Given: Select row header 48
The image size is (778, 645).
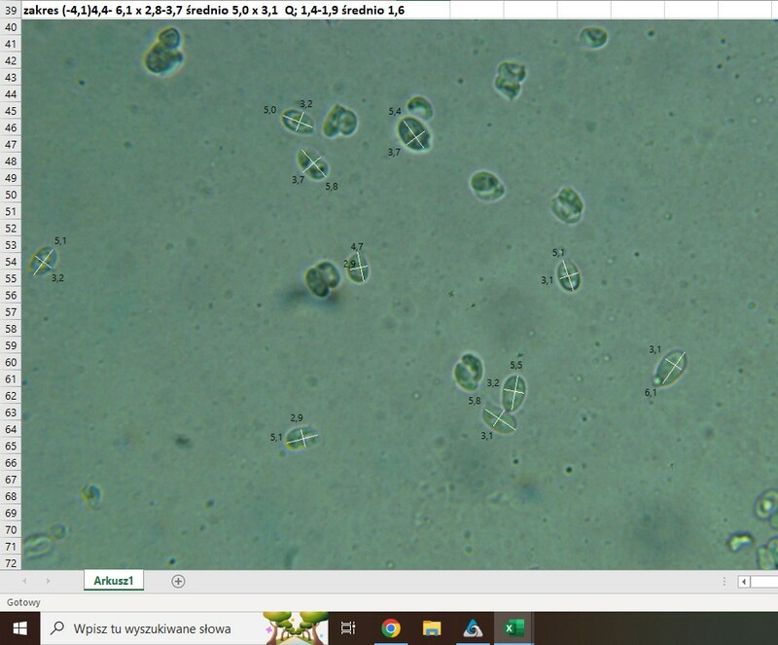Looking at the screenshot, I should pos(11,161).
